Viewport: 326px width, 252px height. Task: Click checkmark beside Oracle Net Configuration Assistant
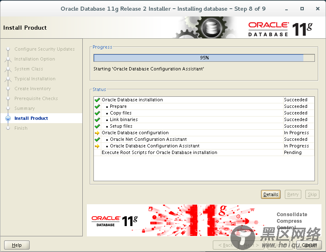(x=97, y=139)
